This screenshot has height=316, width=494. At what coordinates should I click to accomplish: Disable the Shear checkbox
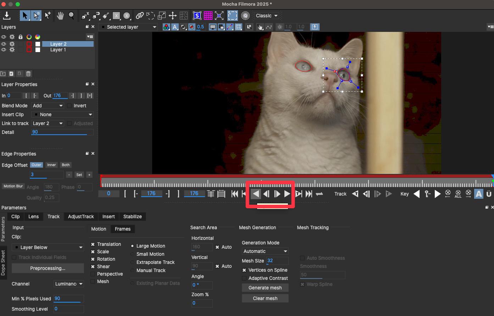(x=93, y=267)
